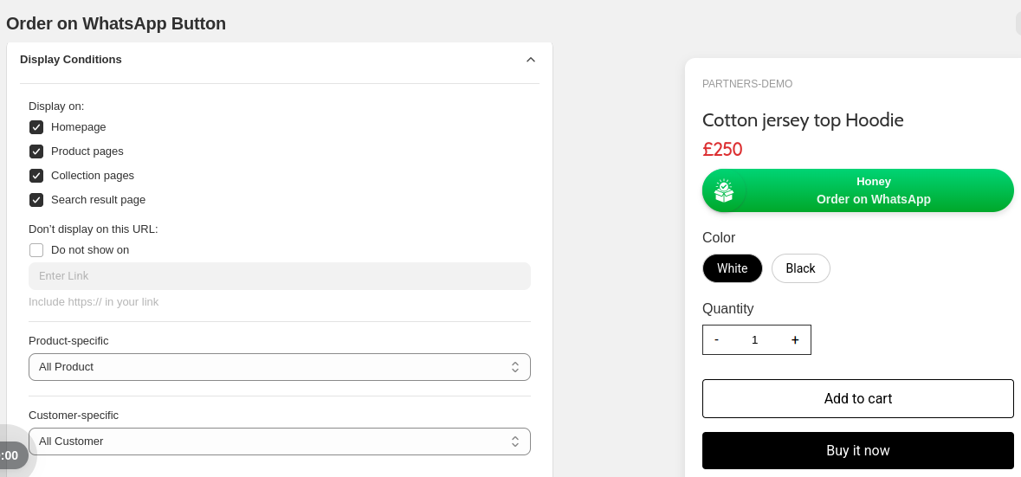The image size is (1021, 477).
Task: Click the Buy it now button
Action: tap(857, 450)
